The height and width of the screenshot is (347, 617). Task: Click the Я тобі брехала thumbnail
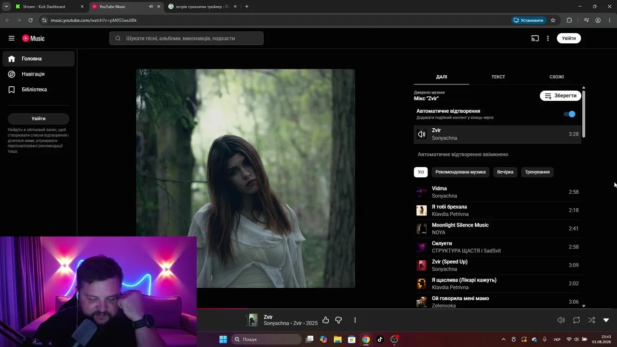(422, 211)
